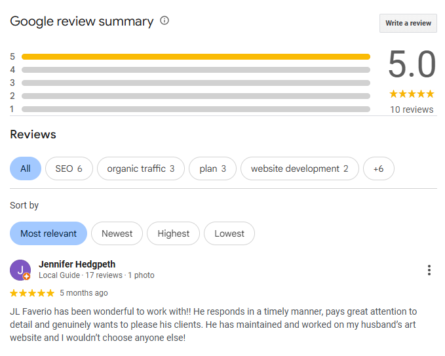Viewport: 445px width, 356px height.
Task: Filter reviews by organic traffic
Action: 140,168
